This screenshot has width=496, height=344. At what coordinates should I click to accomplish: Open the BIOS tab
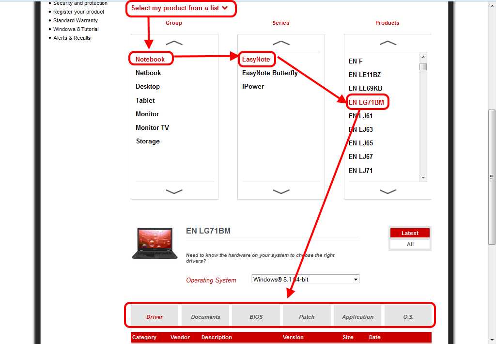(x=256, y=315)
